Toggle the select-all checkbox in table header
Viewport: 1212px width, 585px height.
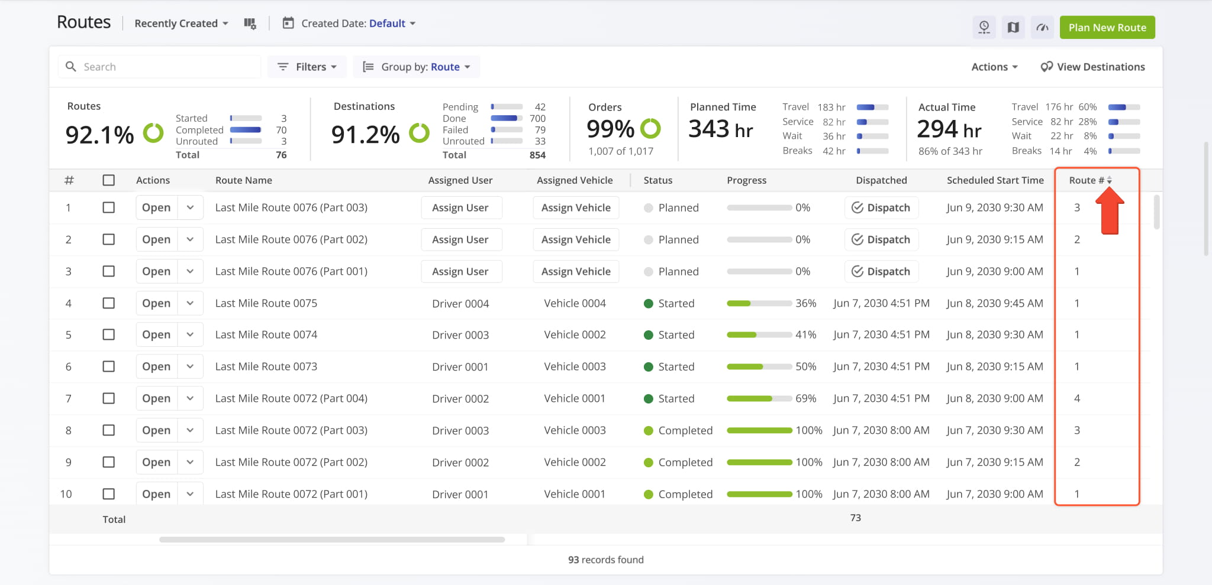pos(108,180)
